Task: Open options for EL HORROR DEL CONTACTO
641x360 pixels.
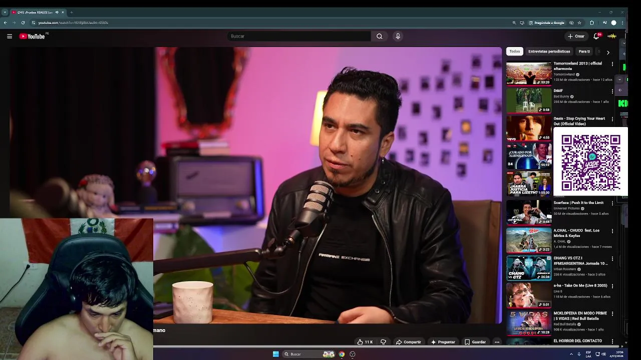Action: coord(612,341)
